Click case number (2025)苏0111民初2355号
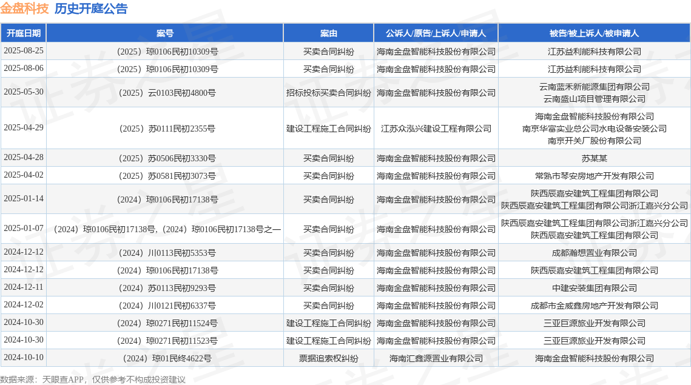This screenshot has width=691, height=385. [x=167, y=129]
